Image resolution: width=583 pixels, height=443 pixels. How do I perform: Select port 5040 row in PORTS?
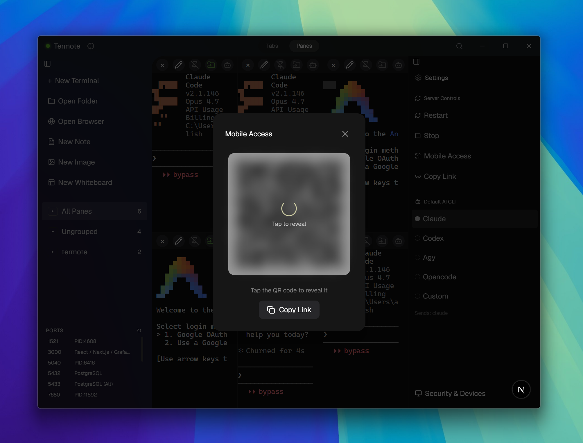[x=93, y=363]
